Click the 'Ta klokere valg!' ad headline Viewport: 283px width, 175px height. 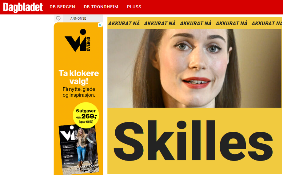(x=79, y=77)
